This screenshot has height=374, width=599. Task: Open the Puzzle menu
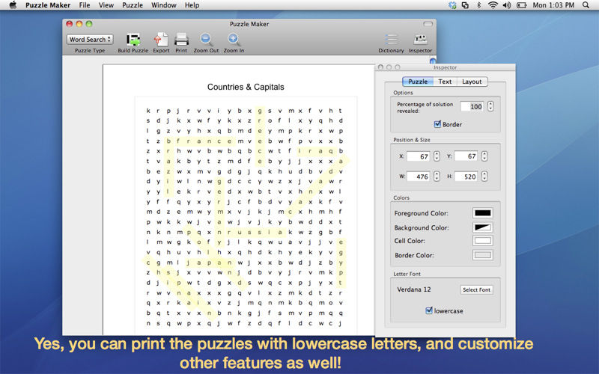[x=133, y=5]
